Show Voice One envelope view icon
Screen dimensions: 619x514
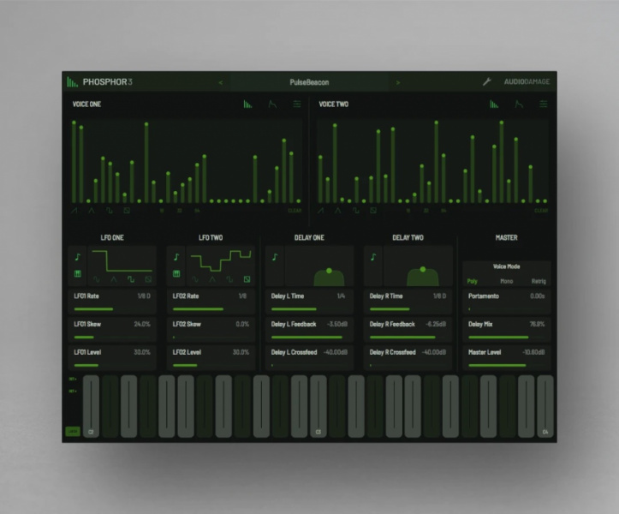(272, 105)
